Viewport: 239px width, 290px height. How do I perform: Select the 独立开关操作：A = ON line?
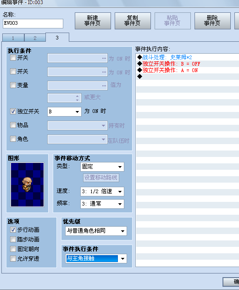point(188,70)
